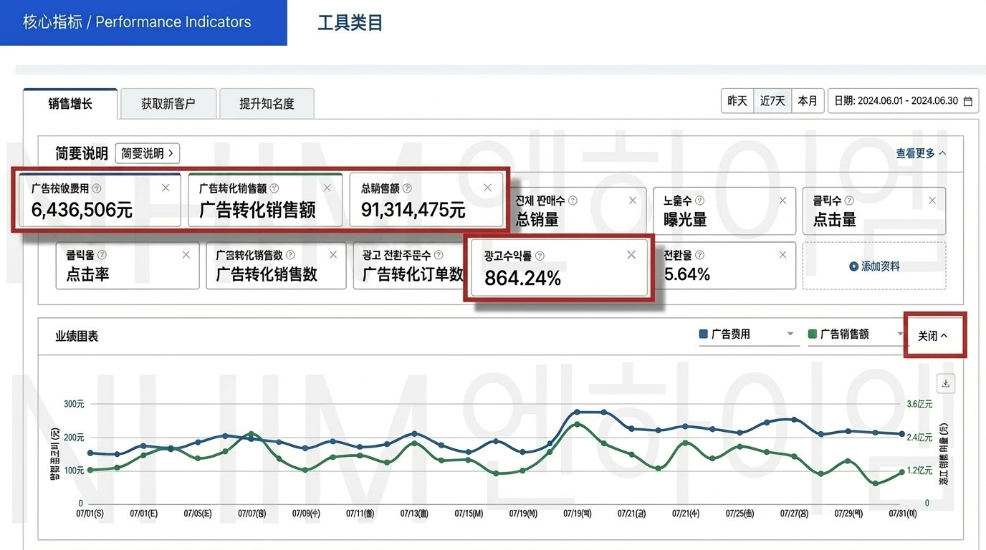The width and height of the screenshot is (986, 550).
Task: Open the 总销售额 help icon
Action: (407, 188)
